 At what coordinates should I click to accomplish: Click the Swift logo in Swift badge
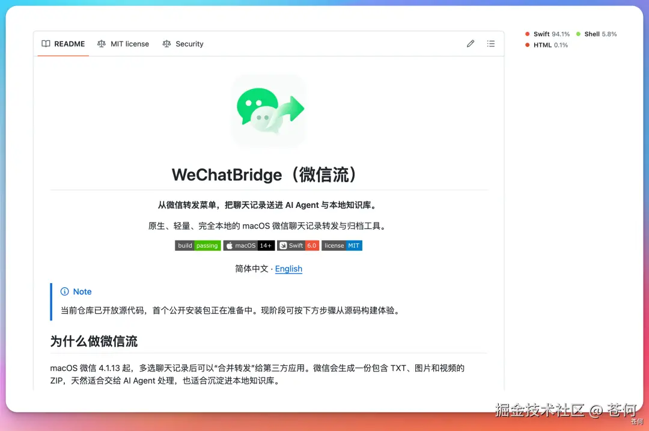(283, 245)
